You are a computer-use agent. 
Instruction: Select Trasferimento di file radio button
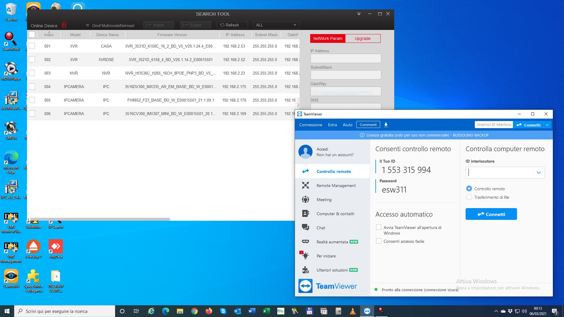[469, 197]
